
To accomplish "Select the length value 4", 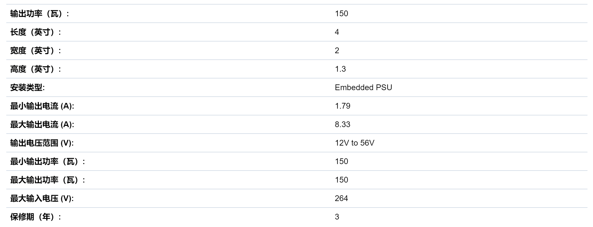I will click(337, 32).
